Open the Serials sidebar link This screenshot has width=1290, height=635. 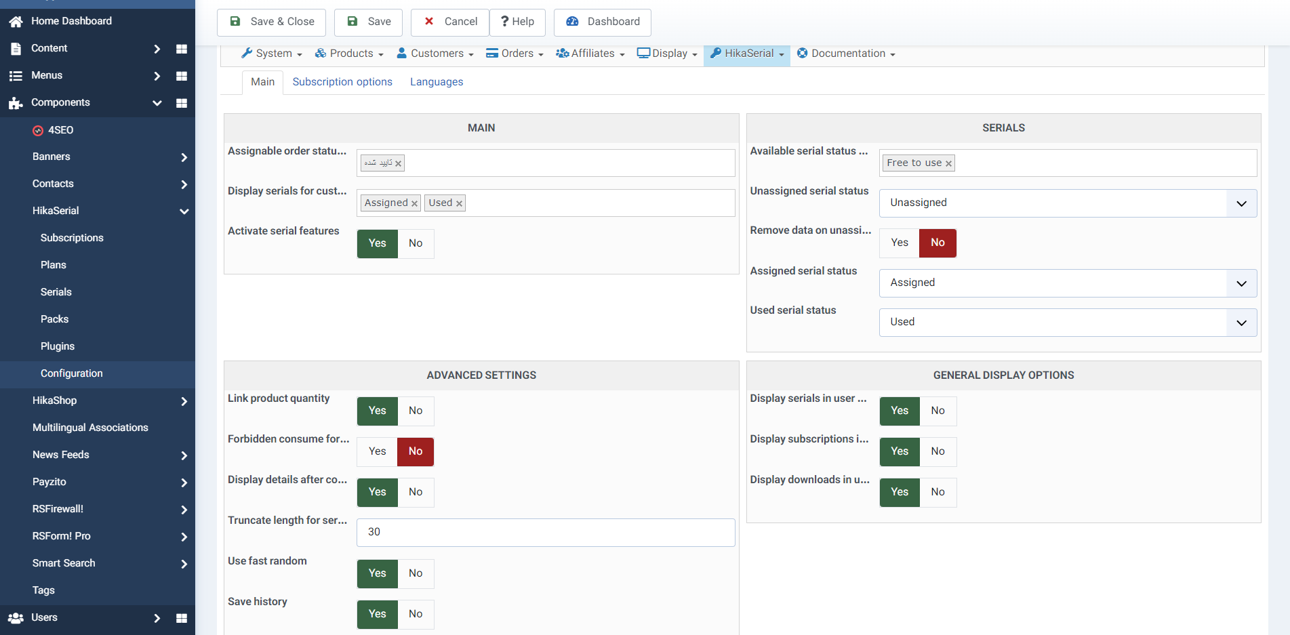pyautogui.click(x=56, y=292)
